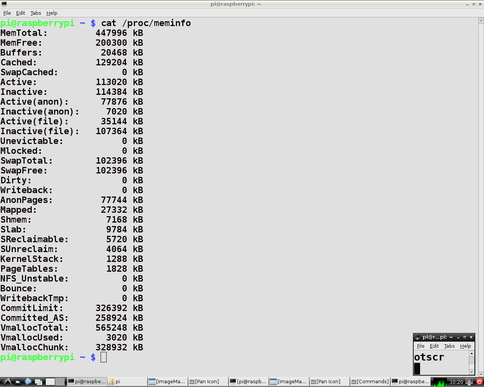Click the SwapTotal: label
484x387 pixels.
pyautogui.click(x=26, y=161)
